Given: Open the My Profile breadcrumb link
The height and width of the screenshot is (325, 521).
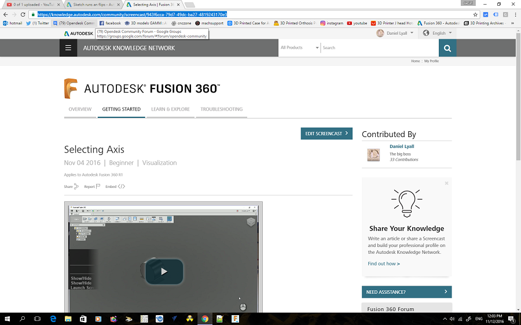Looking at the screenshot, I should click(431, 61).
